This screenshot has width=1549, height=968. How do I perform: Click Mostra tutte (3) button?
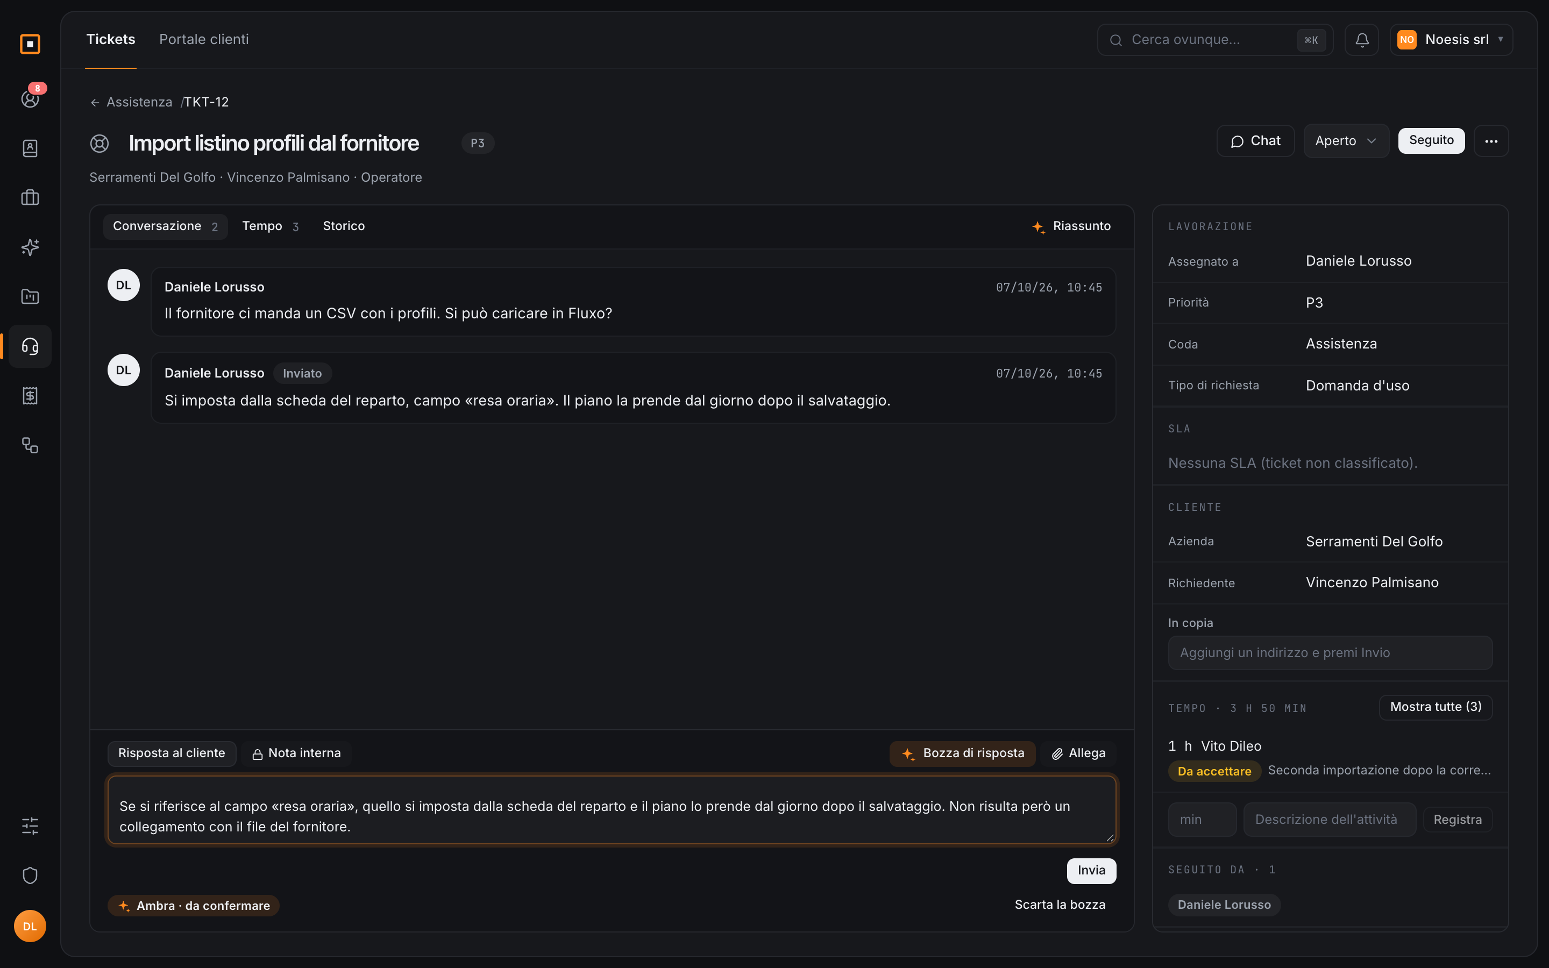pos(1436,707)
